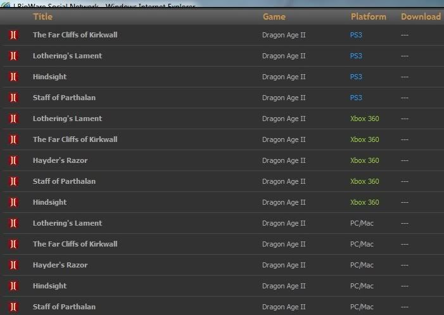Viewport: 444px width, 315px height.
Task: Open the Staff of Parthalan Xbox 360 entry title
Action: [x=64, y=181]
